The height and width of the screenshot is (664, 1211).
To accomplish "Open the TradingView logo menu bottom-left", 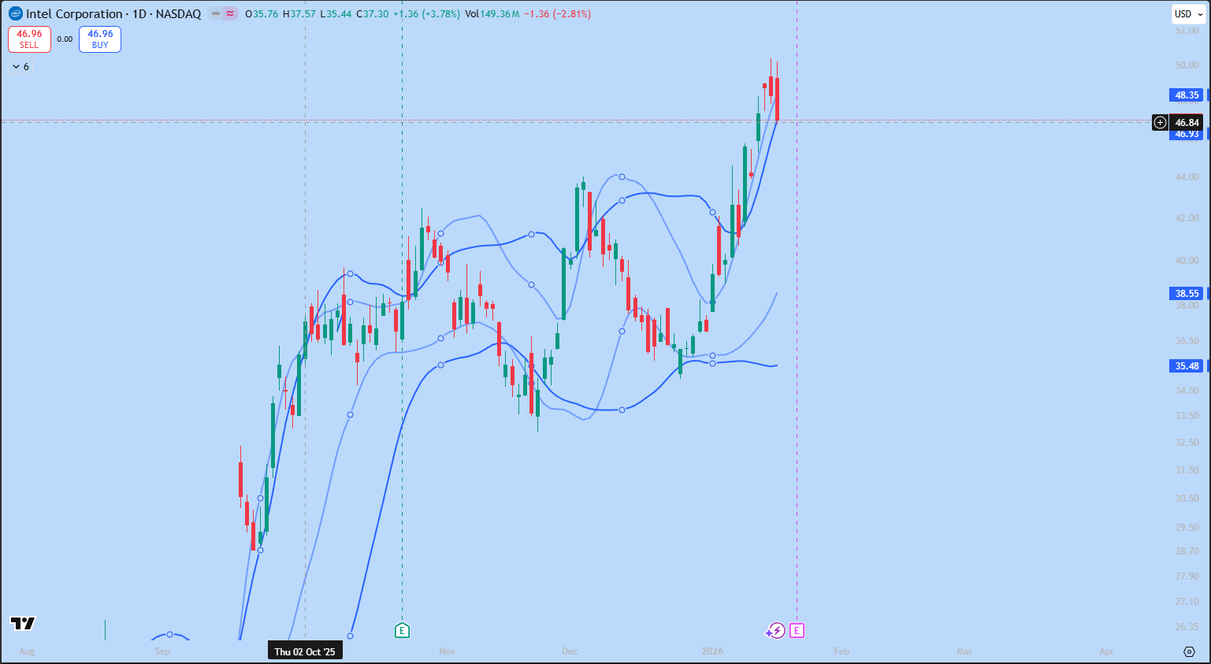I will (21, 624).
